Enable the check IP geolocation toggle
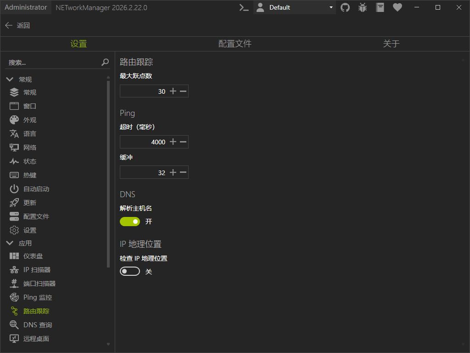 130,271
